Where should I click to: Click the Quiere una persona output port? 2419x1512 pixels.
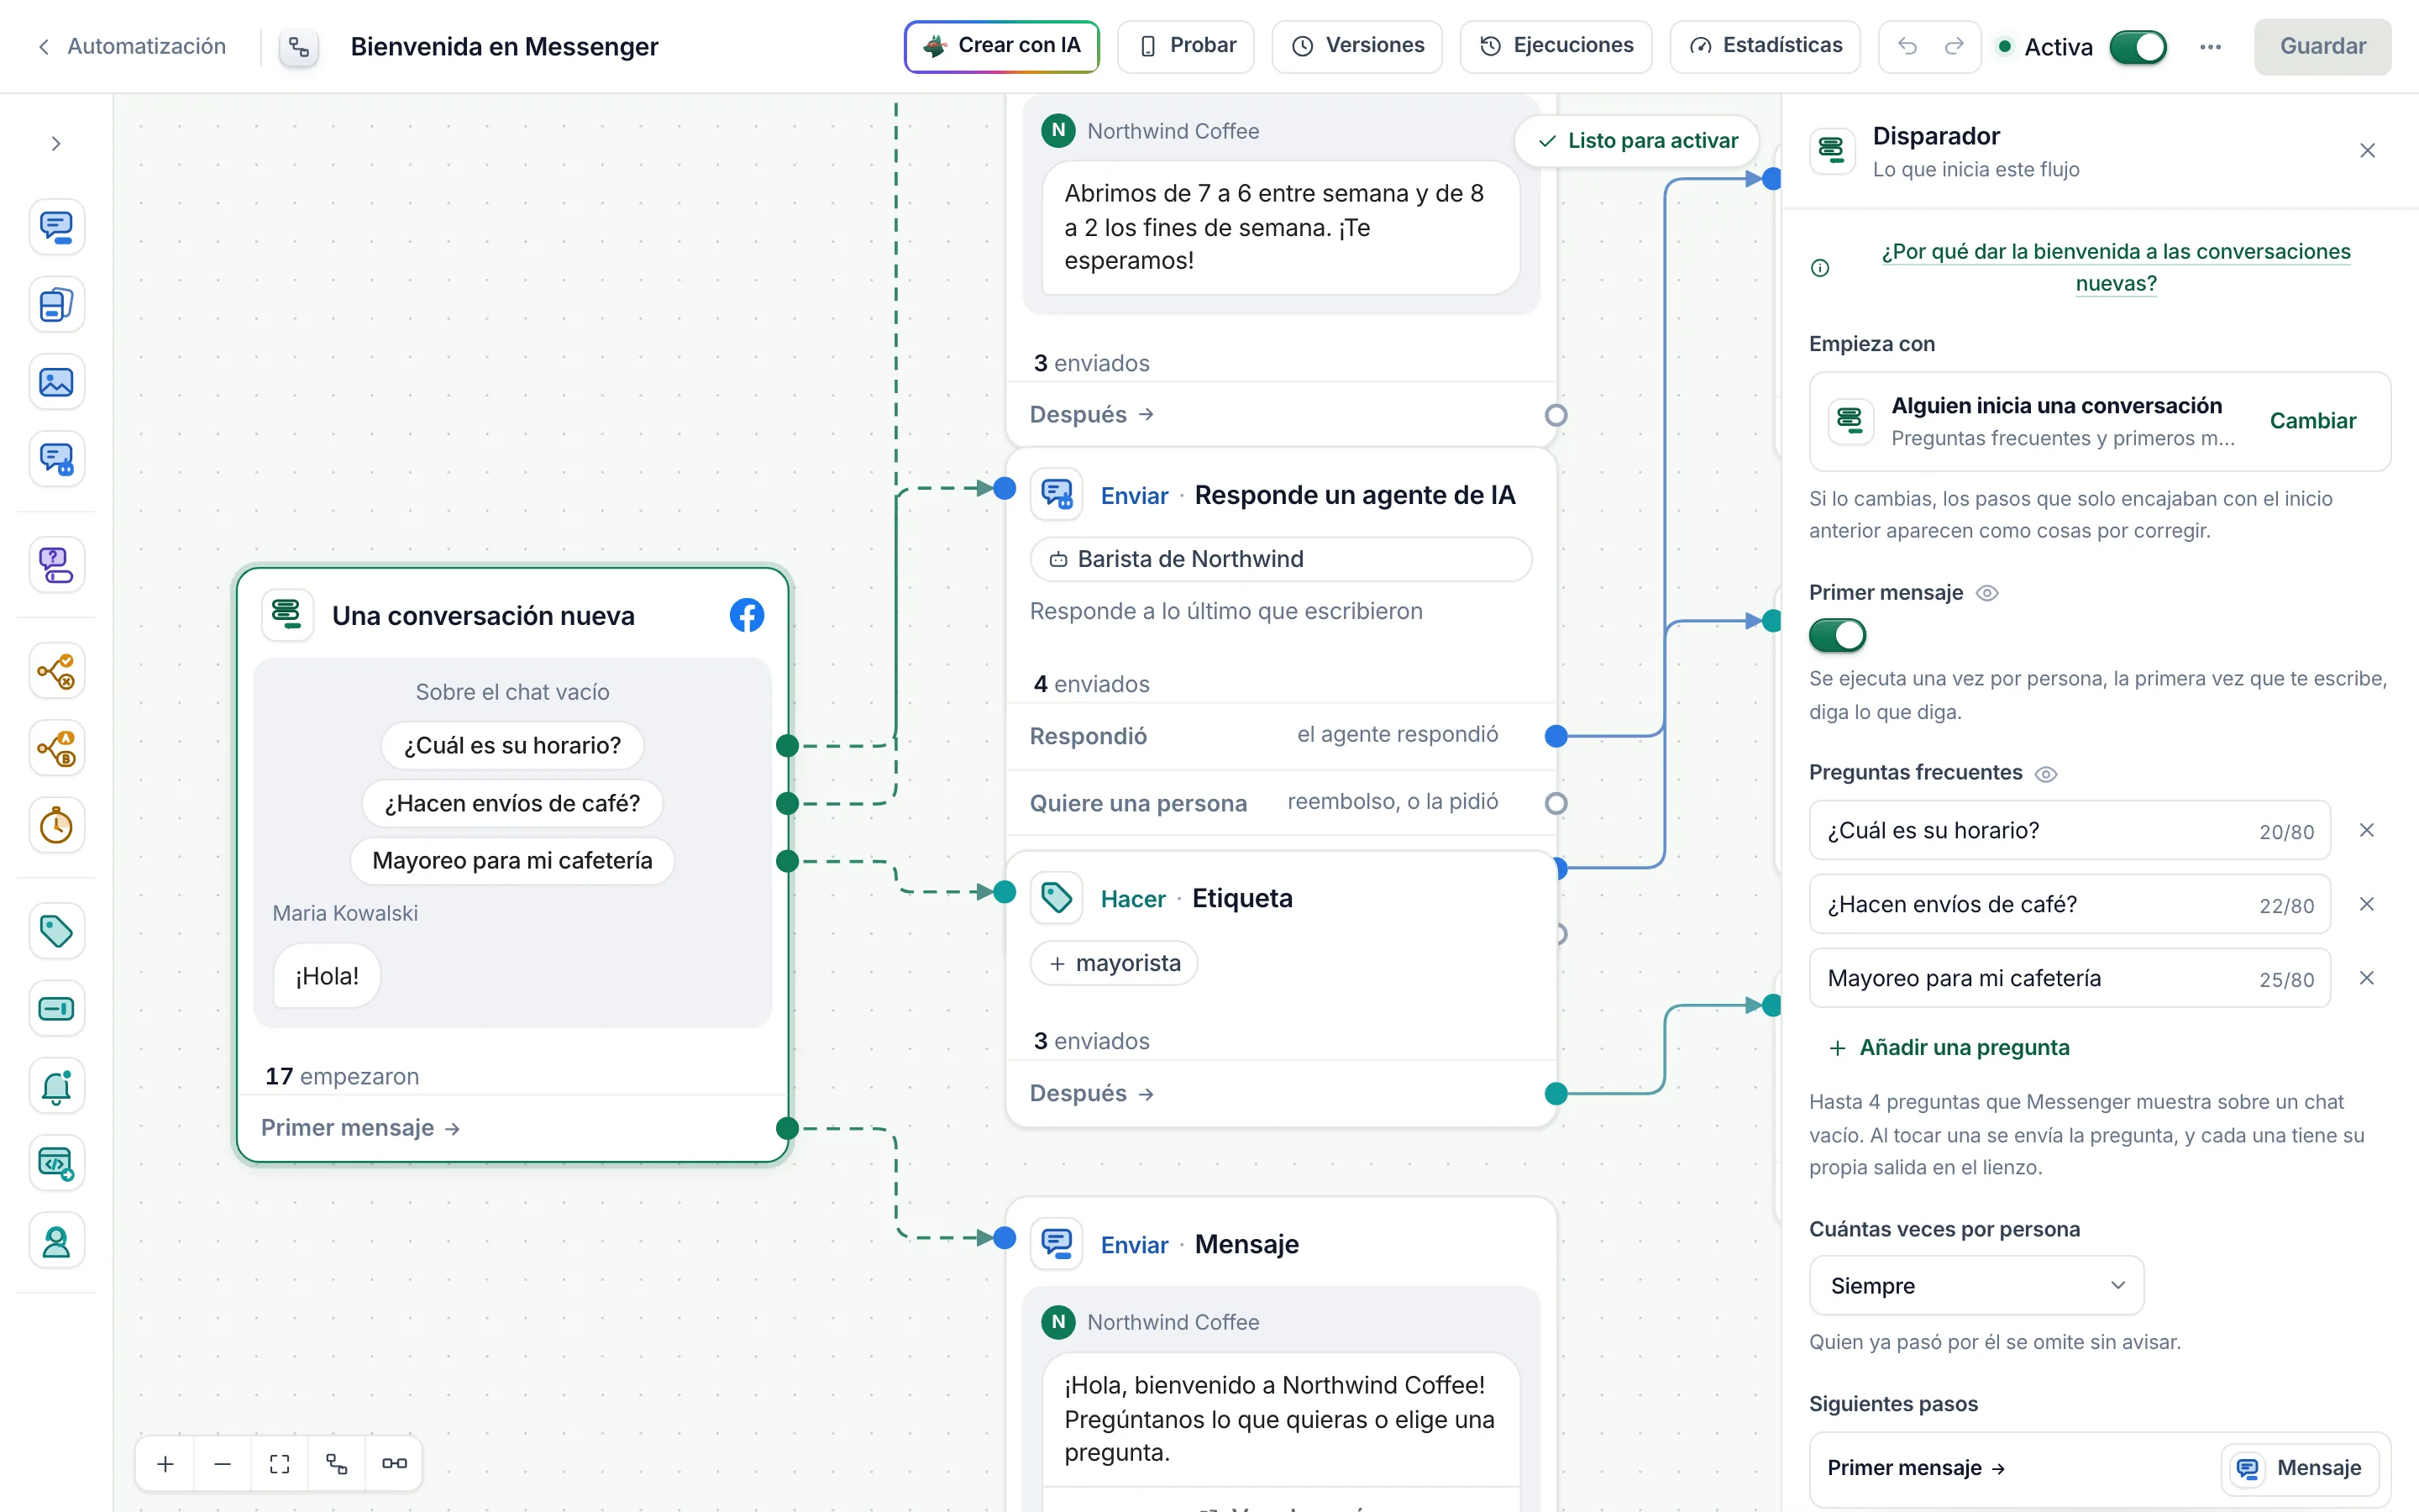(1556, 803)
